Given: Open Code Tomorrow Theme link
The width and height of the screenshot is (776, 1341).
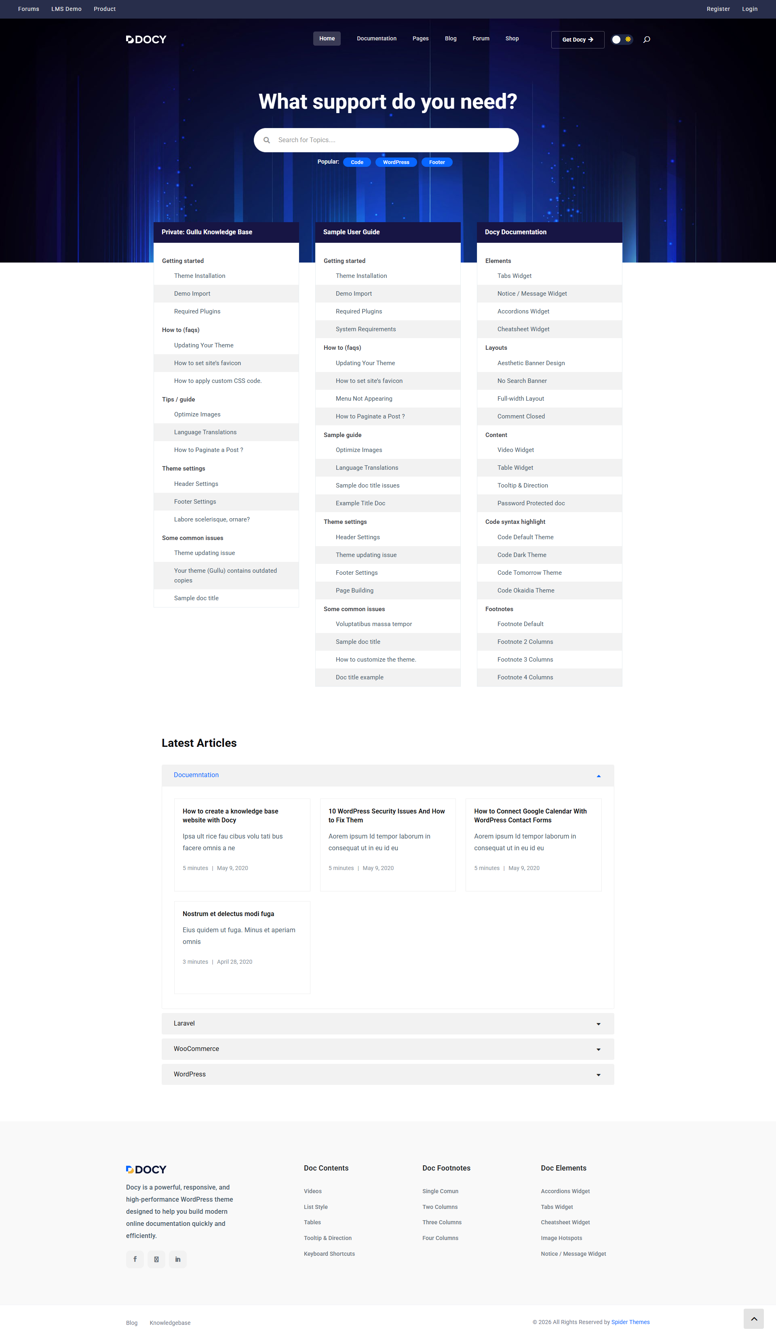Looking at the screenshot, I should (x=529, y=573).
